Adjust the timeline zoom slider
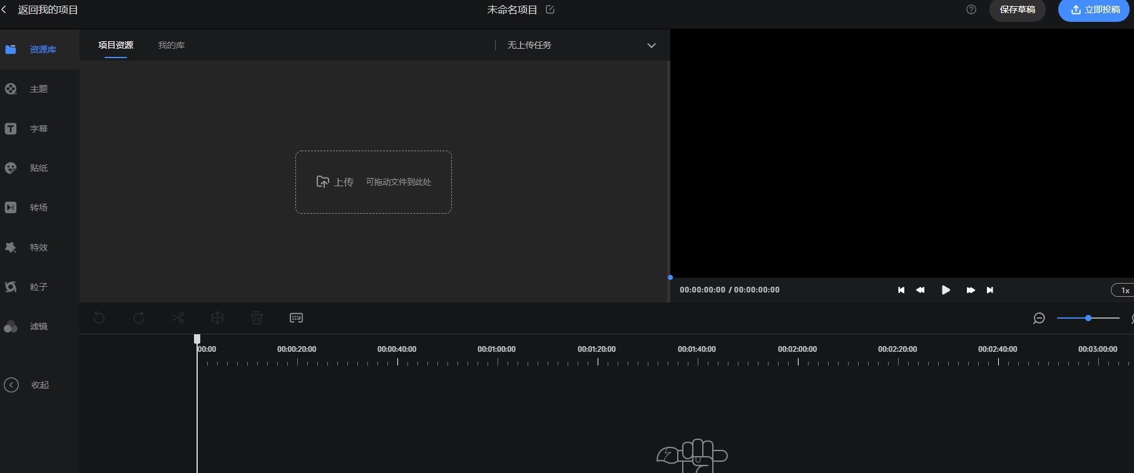 1088,318
